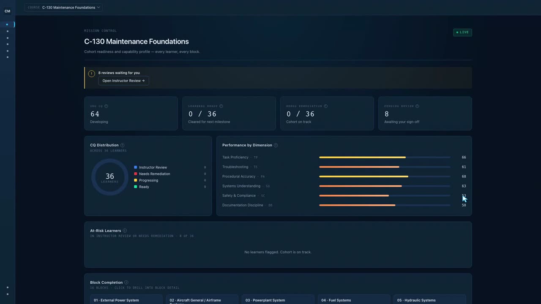Click the blue Instructor Review legend swatch
This screenshot has width=541, height=304.
[x=136, y=167]
